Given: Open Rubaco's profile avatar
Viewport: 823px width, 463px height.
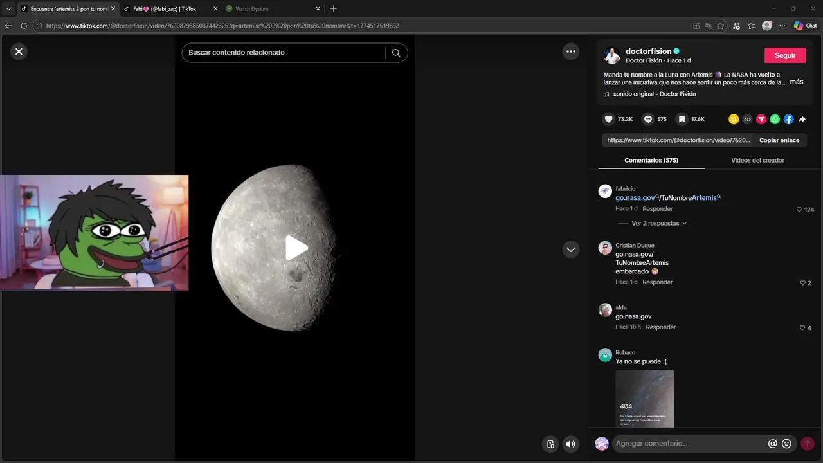Looking at the screenshot, I should coord(605,355).
